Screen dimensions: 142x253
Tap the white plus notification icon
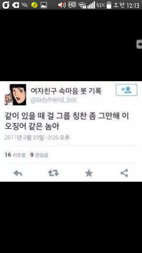15,5
